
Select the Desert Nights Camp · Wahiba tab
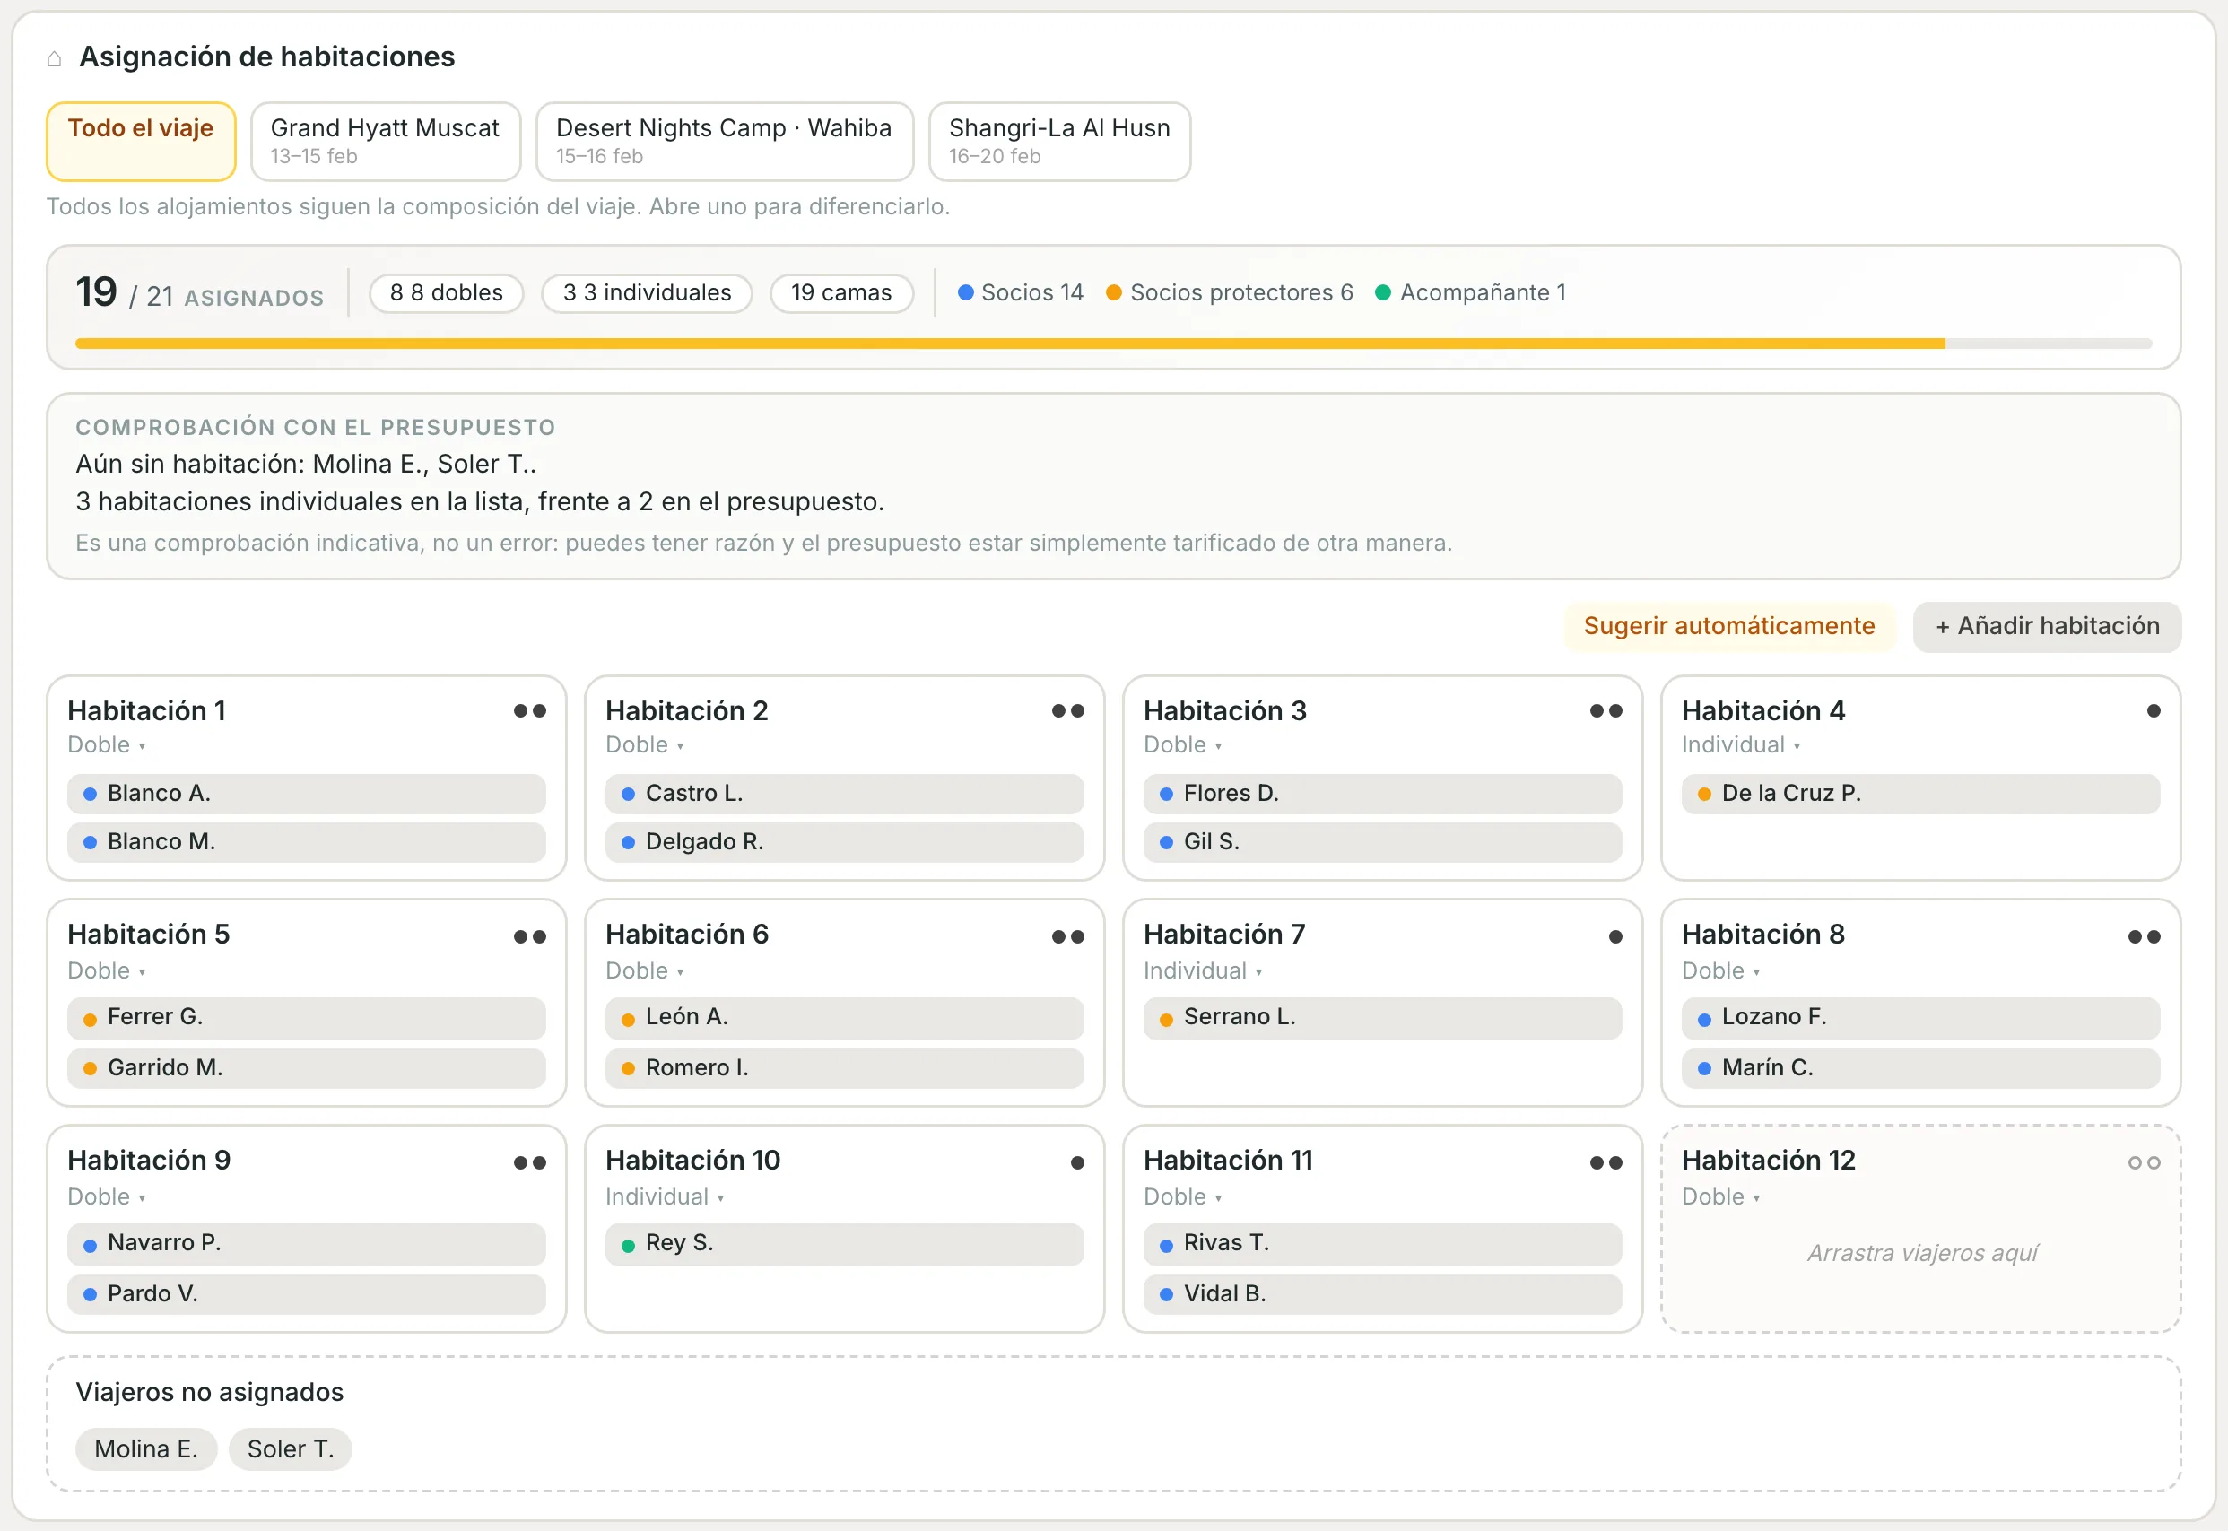[724, 142]
